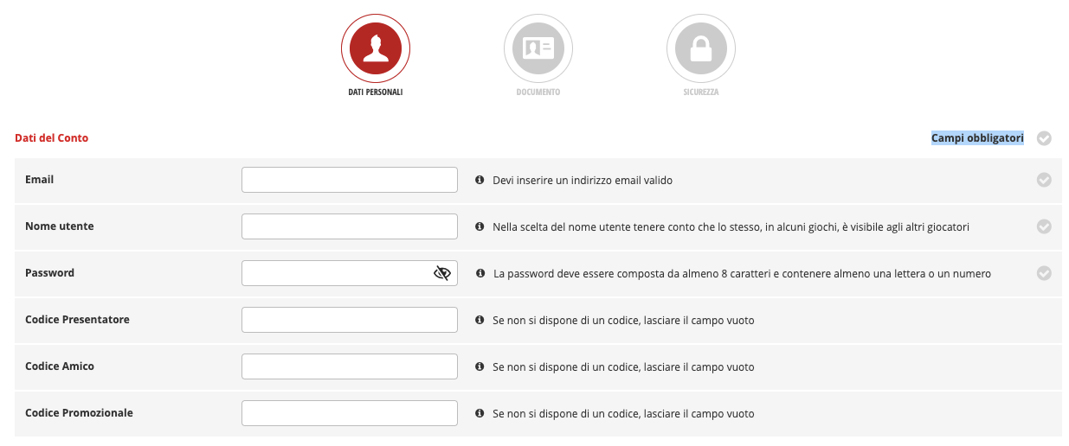Click the info icon beside Codice Promozionale hint
This screenshot has height=446, width=1069.
pyautogui.click(x=480, y=413)
